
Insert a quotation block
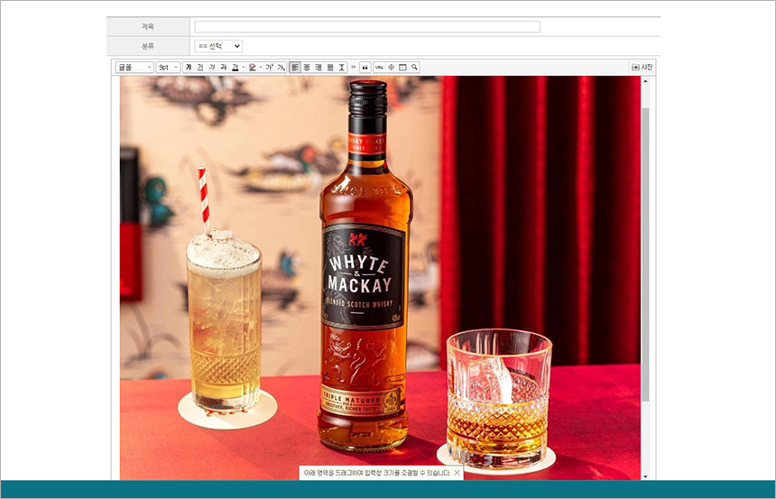(x=365, y=68)
